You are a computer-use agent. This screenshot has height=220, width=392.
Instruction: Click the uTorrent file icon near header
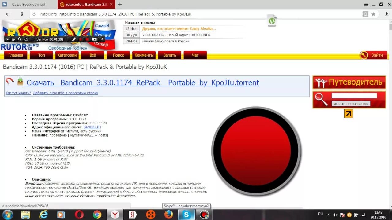tap(272, 21)
